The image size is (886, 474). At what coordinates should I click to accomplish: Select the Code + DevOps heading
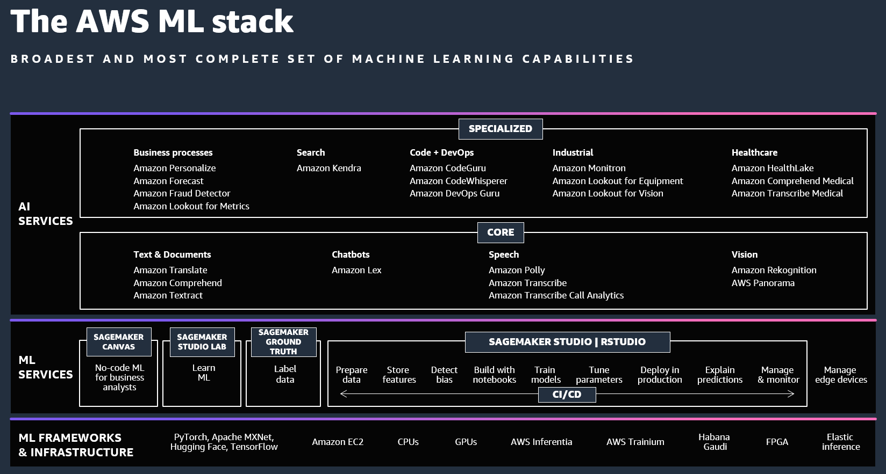pyautogui.click(x=442, y=152)
